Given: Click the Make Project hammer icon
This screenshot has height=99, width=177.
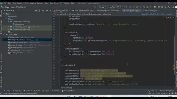Looking at the screenshot, I should pos(95,7).
